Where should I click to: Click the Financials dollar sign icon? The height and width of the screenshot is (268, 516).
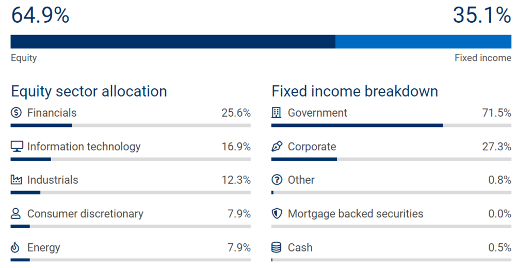(16, 113)
